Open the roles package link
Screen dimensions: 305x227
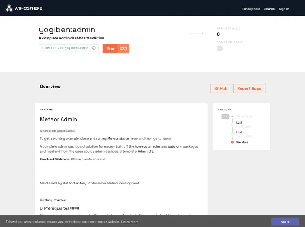(x=156, y=146)
